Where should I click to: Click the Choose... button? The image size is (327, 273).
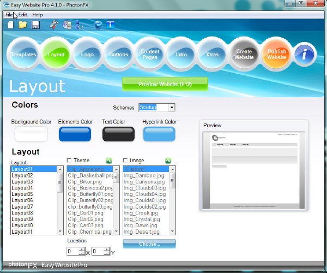[x=149, y=244]
